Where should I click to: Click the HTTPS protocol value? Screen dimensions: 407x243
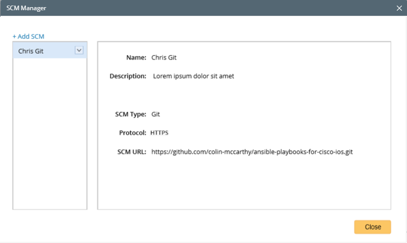[x=159, y=133]
